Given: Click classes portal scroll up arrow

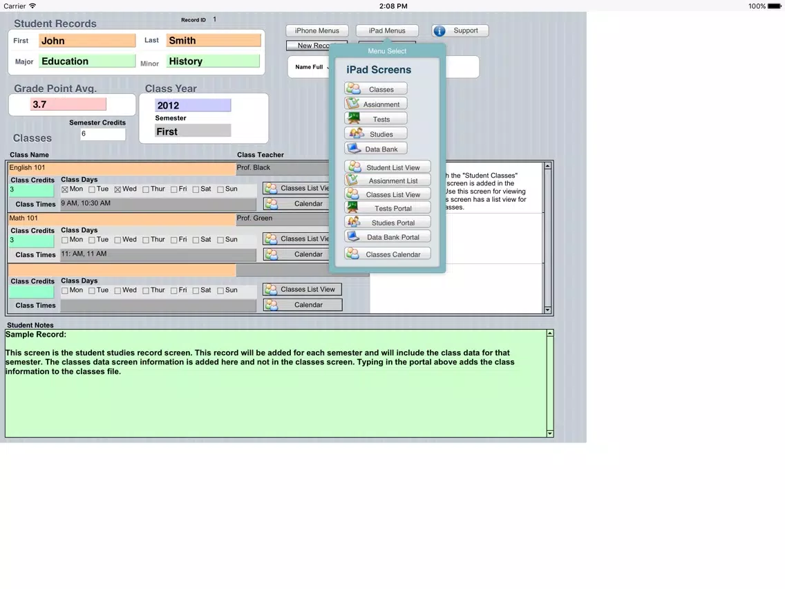Looking at the screenshot, I should (x=548, y=166).
